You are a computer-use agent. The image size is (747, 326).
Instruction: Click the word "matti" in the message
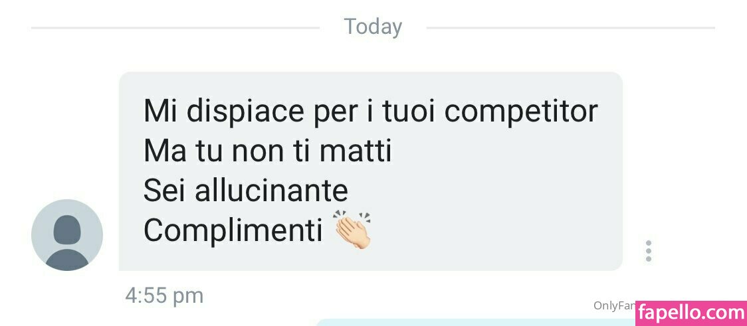355,151
